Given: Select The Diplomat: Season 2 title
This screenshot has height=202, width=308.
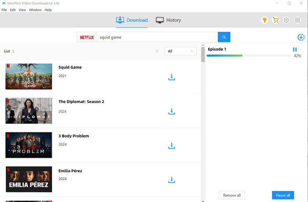Looking at the screenshot, I should 81,102.
